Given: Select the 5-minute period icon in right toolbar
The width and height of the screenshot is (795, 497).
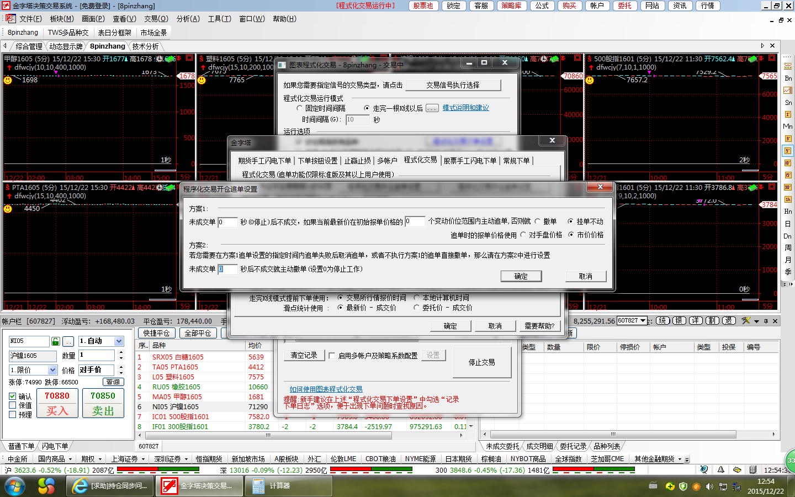Looking at the screenshot, I should [x=788, y=151].
